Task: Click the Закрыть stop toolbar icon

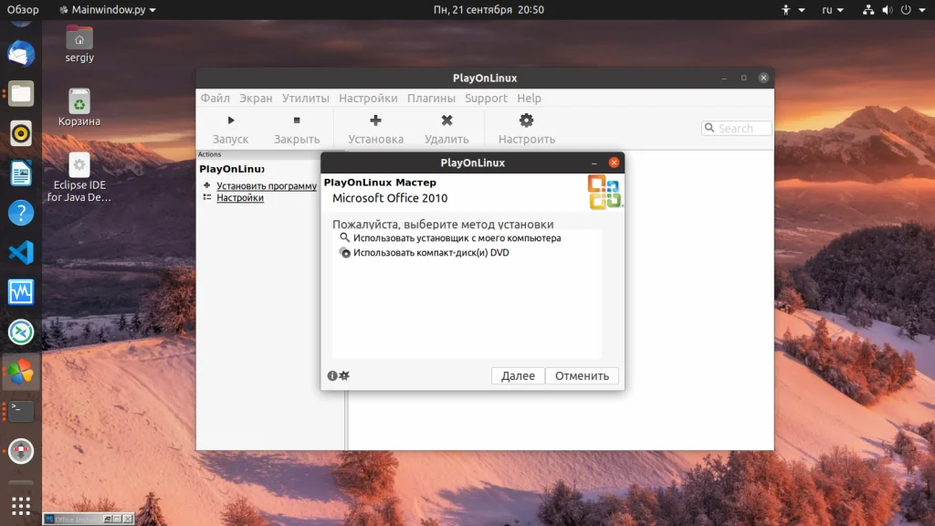Action: coord(297,121)
